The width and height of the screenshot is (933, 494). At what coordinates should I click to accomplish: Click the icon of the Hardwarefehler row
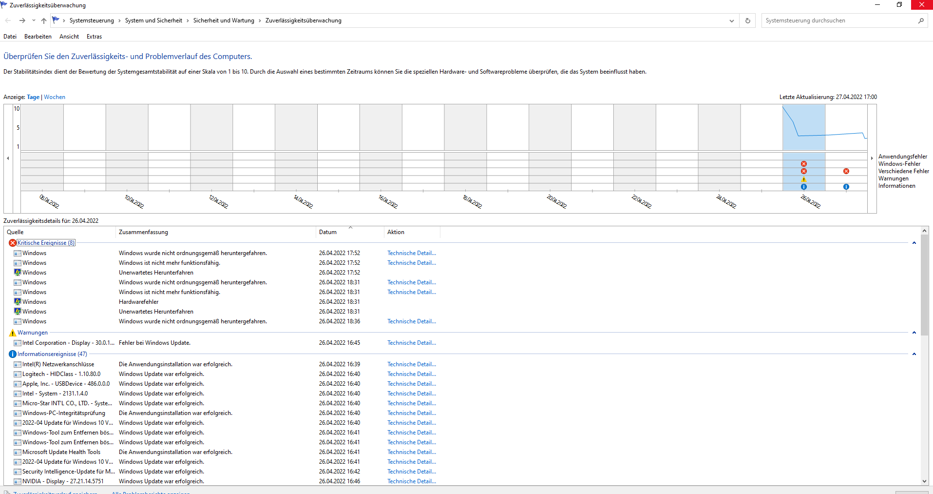pyautogui.click(x=18, y=302)
